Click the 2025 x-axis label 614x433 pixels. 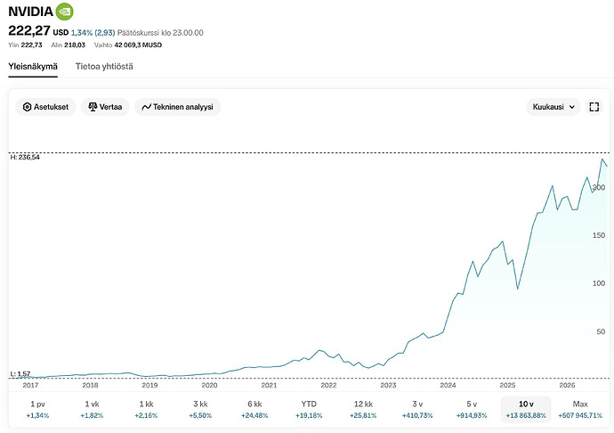(x=507, y=385)
